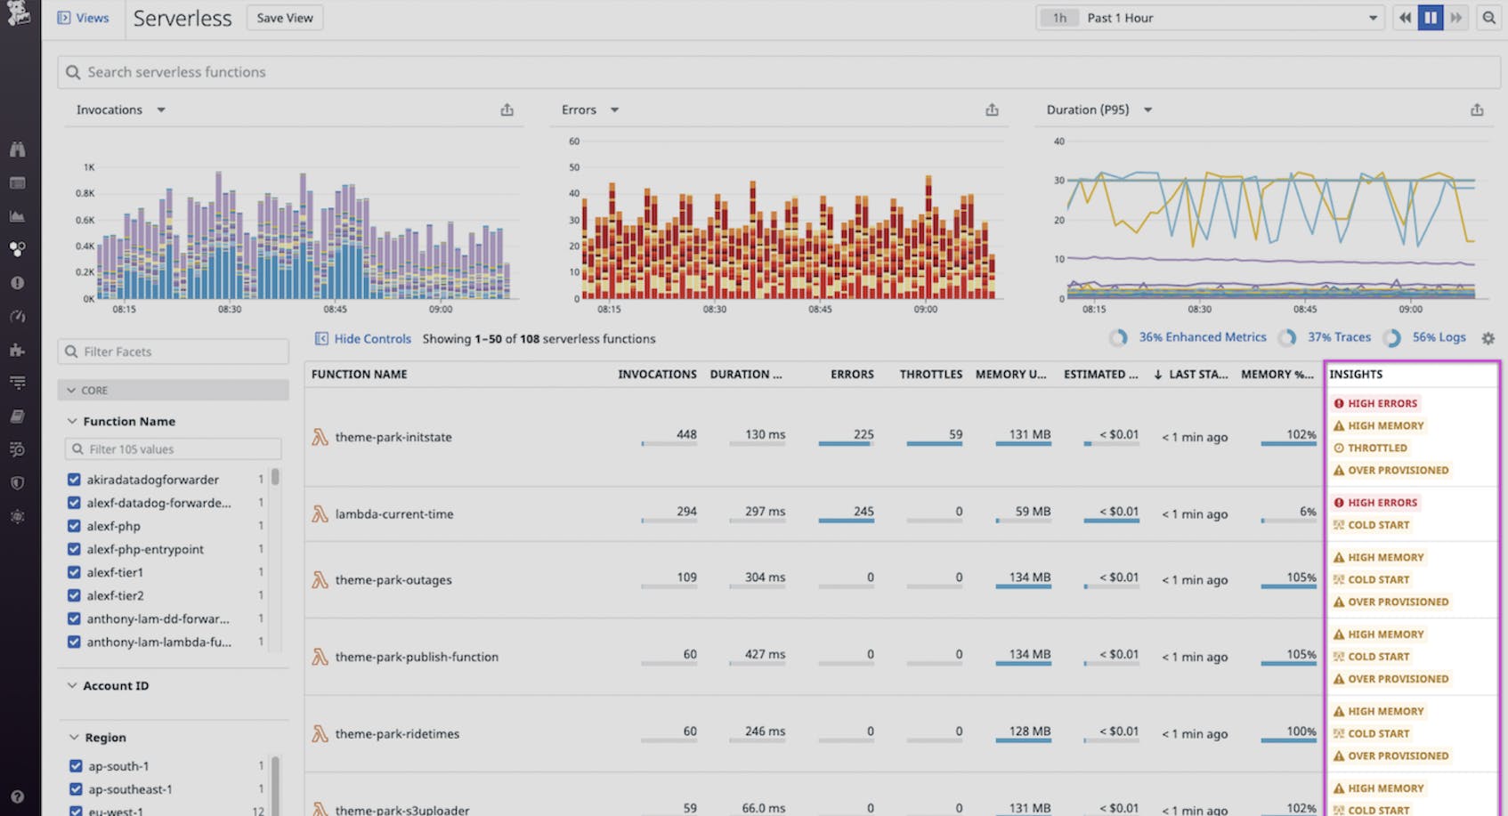The height and width of the screenshot is (816, 1508).
Task: Open the Monitors exclamation icon in sidebar
Action: click(17, 282)
